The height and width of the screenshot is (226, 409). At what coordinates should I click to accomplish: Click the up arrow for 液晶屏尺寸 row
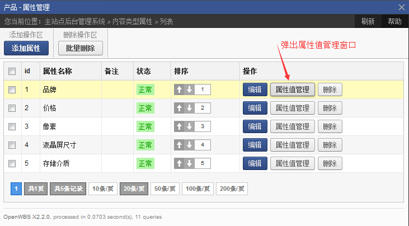pyautogui.click(x=180, y=145)
